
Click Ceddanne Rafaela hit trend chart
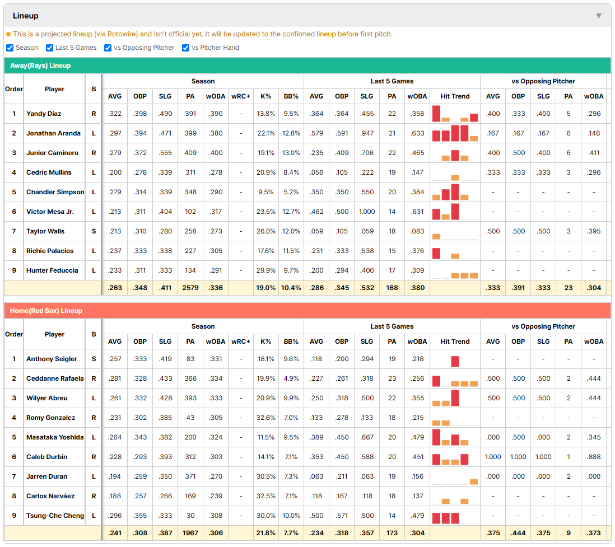click(x=455, y=378)
